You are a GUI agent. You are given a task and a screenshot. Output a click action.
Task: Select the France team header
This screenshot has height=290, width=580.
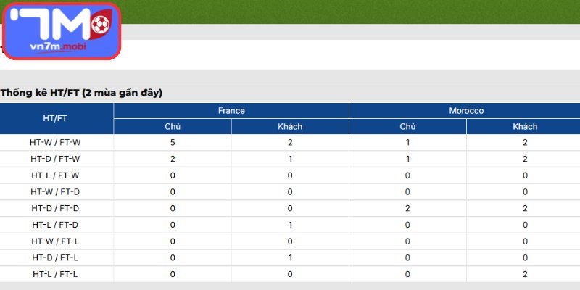(x=231, y=111)
